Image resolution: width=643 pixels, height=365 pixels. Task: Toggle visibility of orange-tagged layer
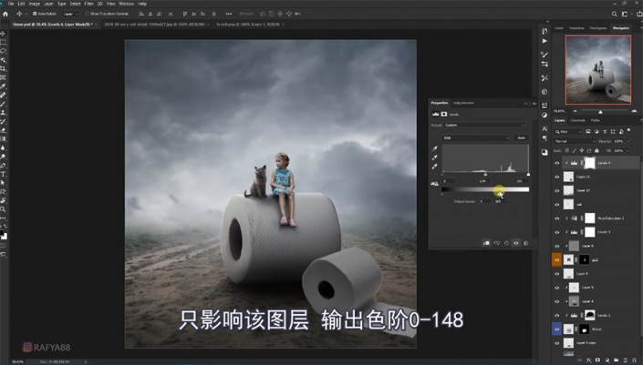[x=557, y=259]
